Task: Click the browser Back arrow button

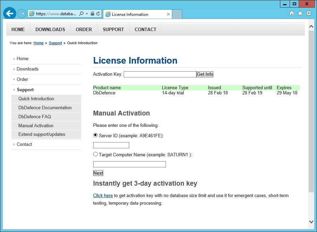Action: click(x=10, y=13)
